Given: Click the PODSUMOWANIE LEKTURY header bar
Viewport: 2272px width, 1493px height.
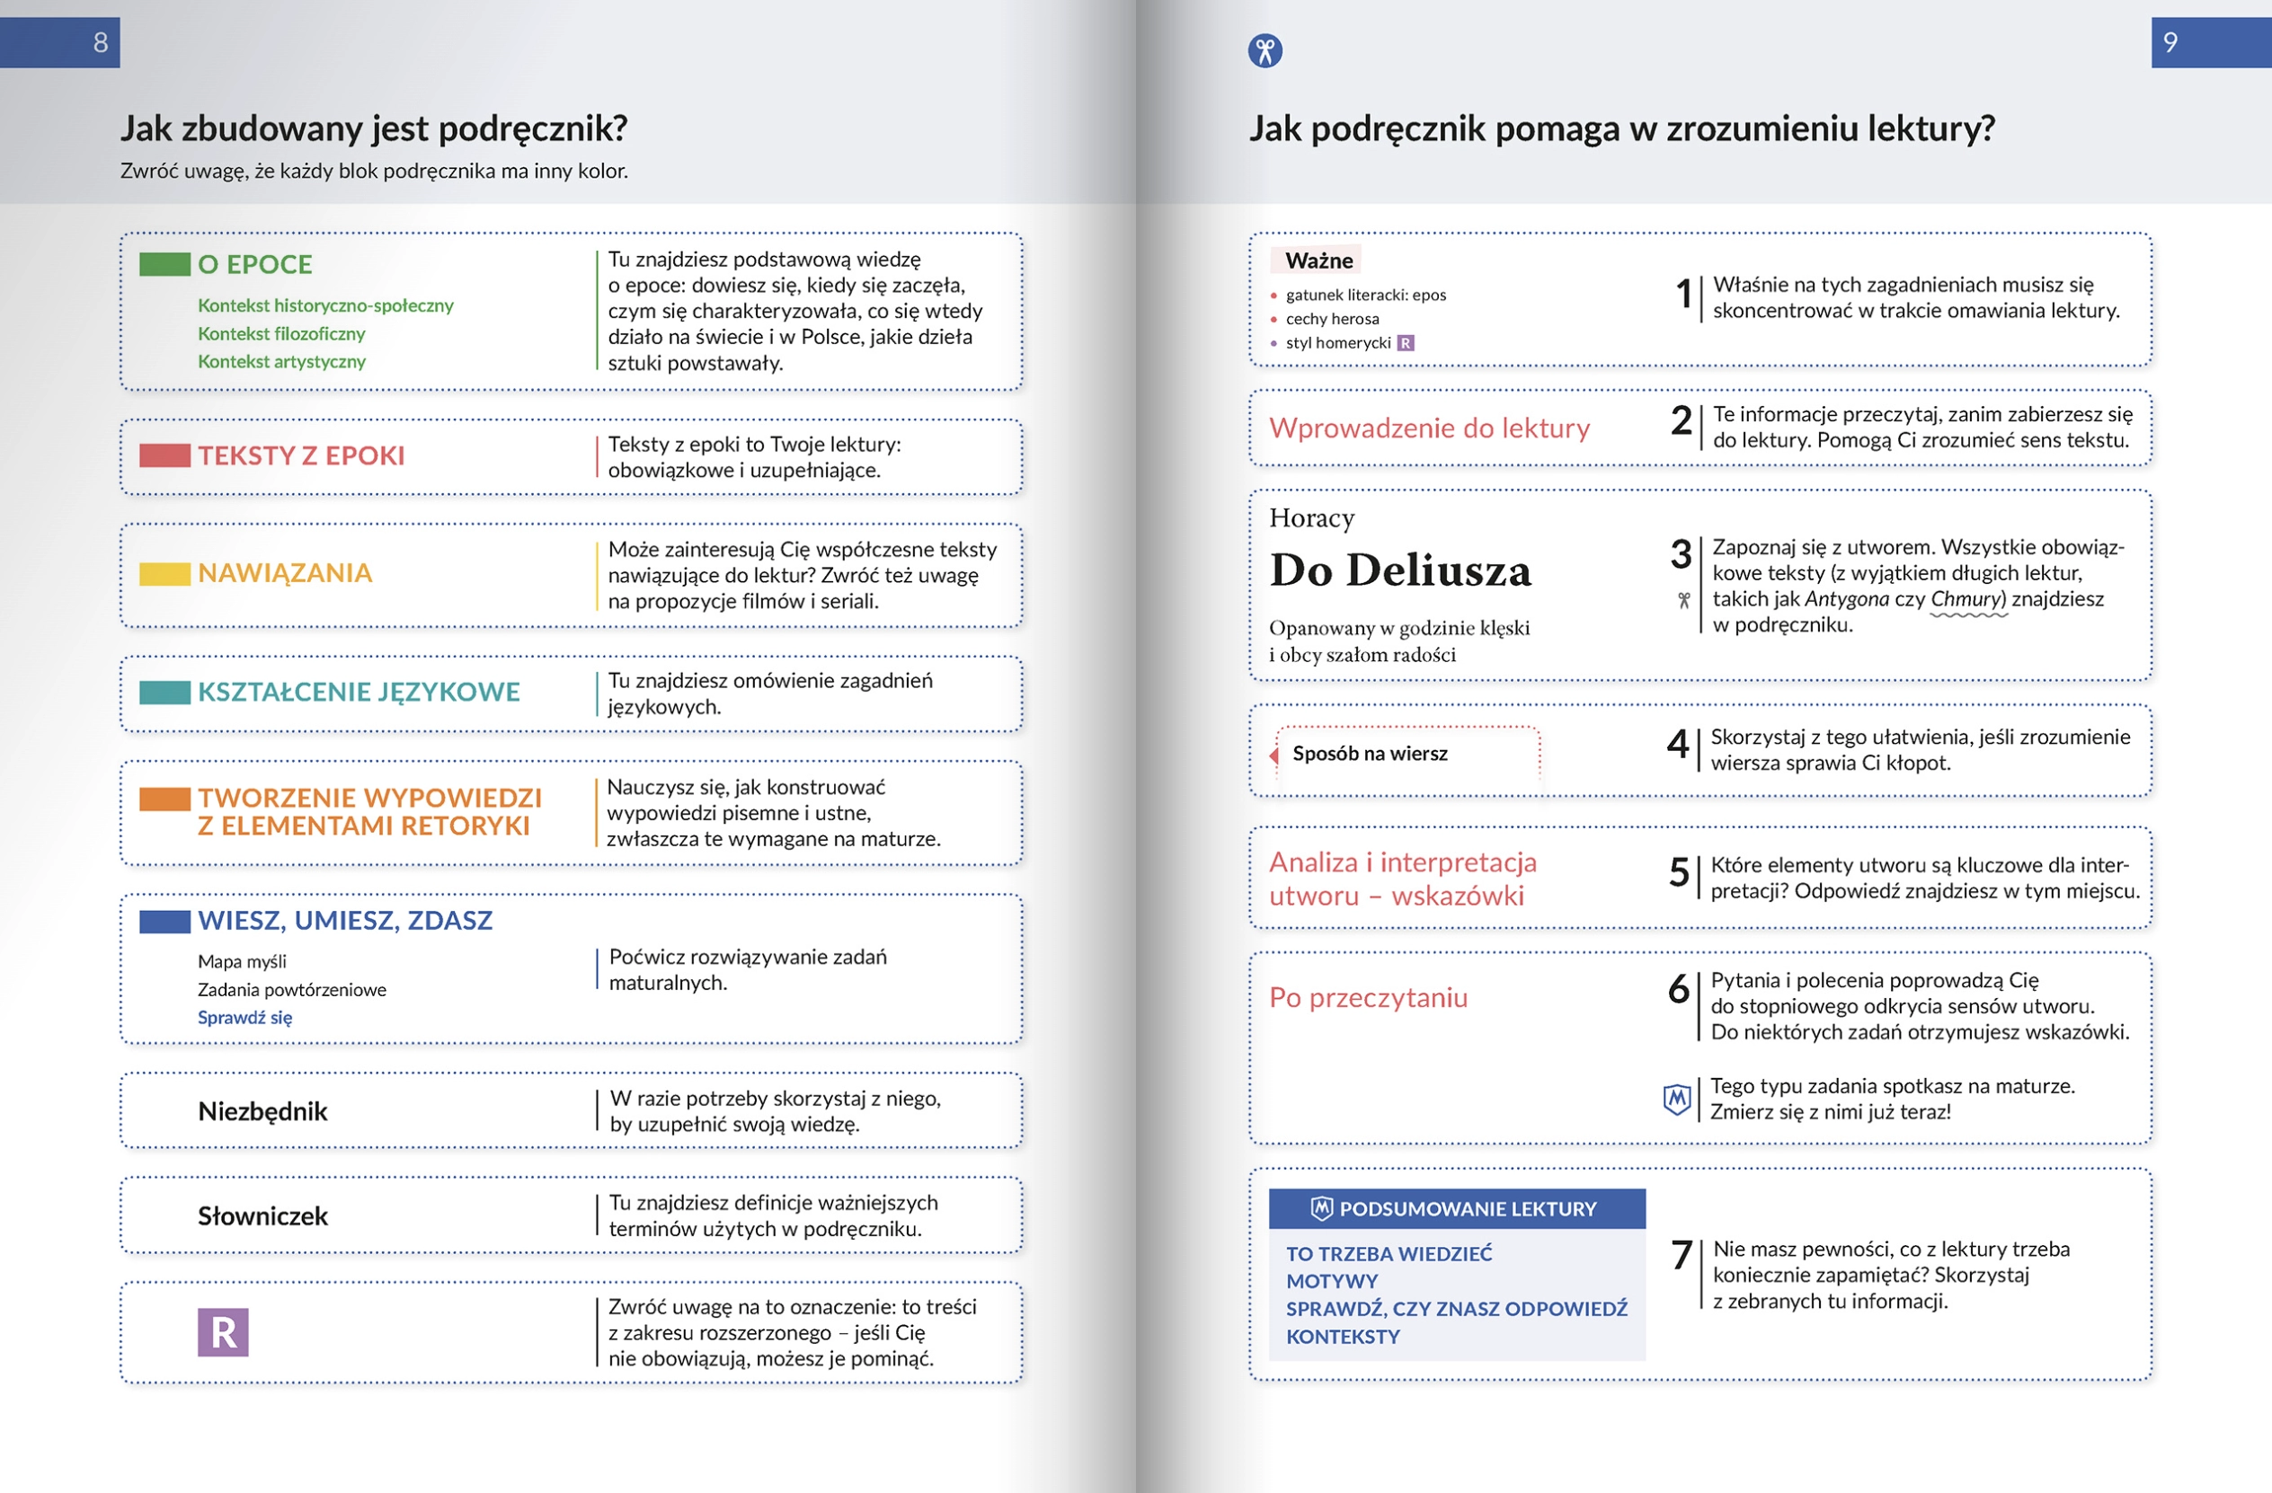Looking at the screenshot, I should pos(1457,1209).
